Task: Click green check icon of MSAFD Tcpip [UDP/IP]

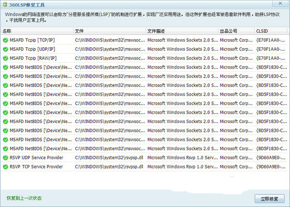Action: coord(5,49)
